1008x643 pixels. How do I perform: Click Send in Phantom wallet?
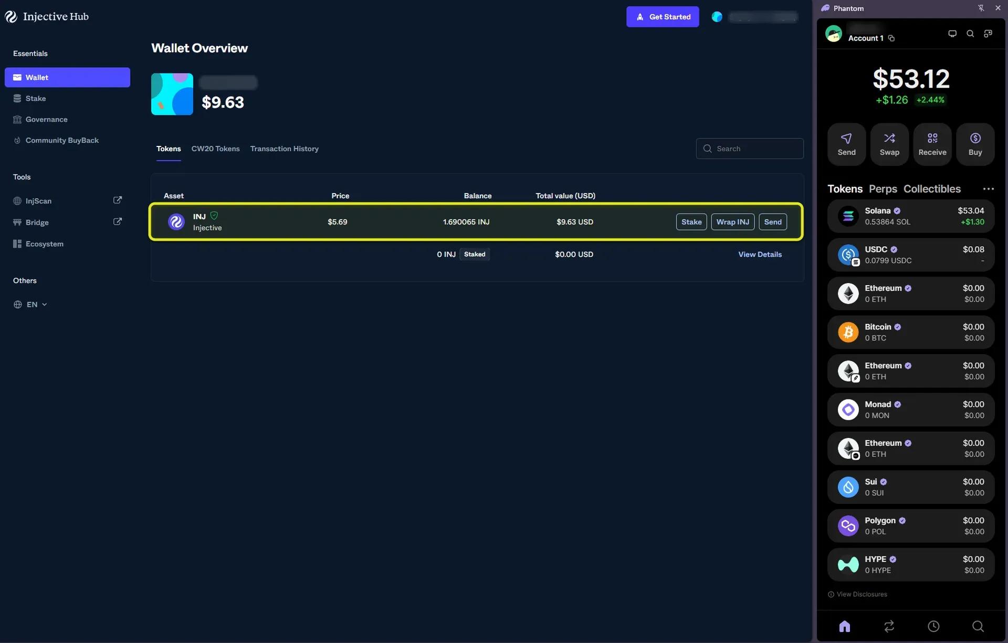[x=846, y=144]
